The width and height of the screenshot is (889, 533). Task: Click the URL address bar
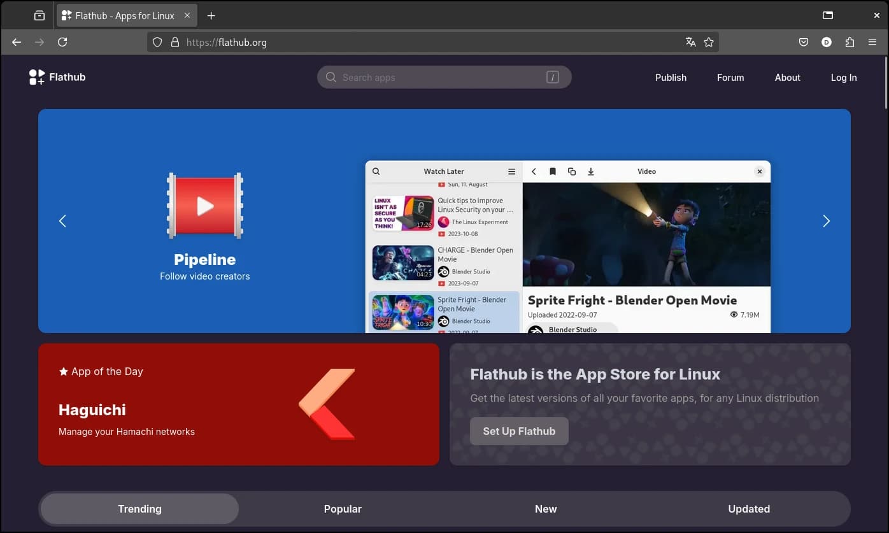pyautogui.click(x=433, y=43)
